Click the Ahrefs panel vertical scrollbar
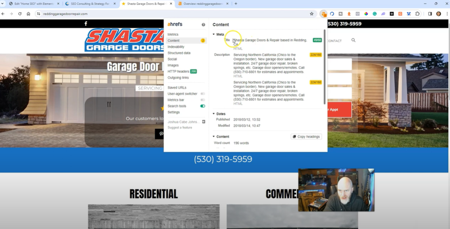450x229 pixels. (x=325, y=67)
